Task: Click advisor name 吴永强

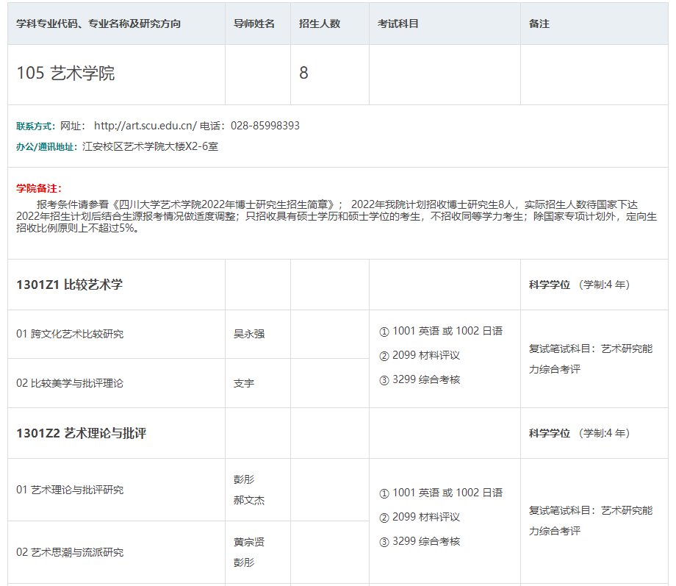Action: (x=248, y=334)
